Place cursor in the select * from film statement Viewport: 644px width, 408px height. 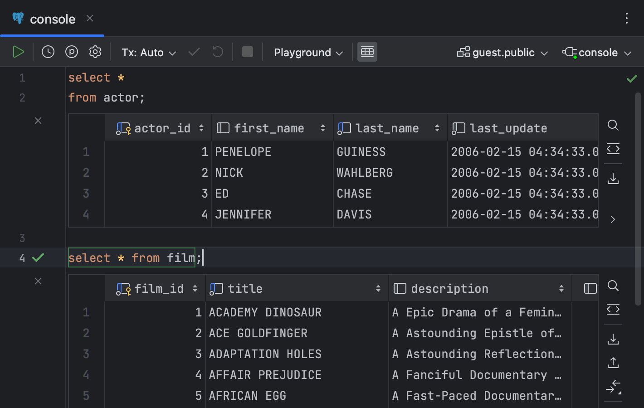coord(136,257)
